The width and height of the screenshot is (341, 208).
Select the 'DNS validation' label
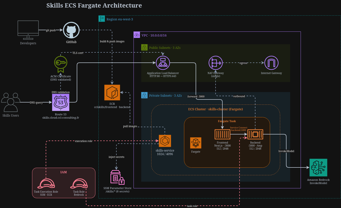61,92
